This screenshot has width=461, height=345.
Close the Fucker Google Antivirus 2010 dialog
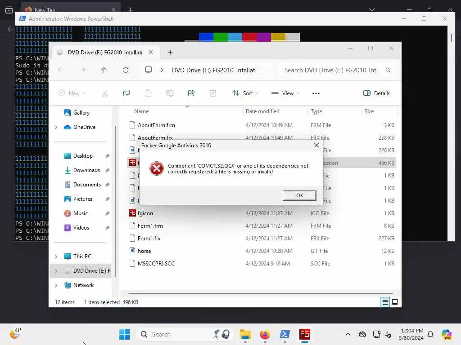coord(316,145)
